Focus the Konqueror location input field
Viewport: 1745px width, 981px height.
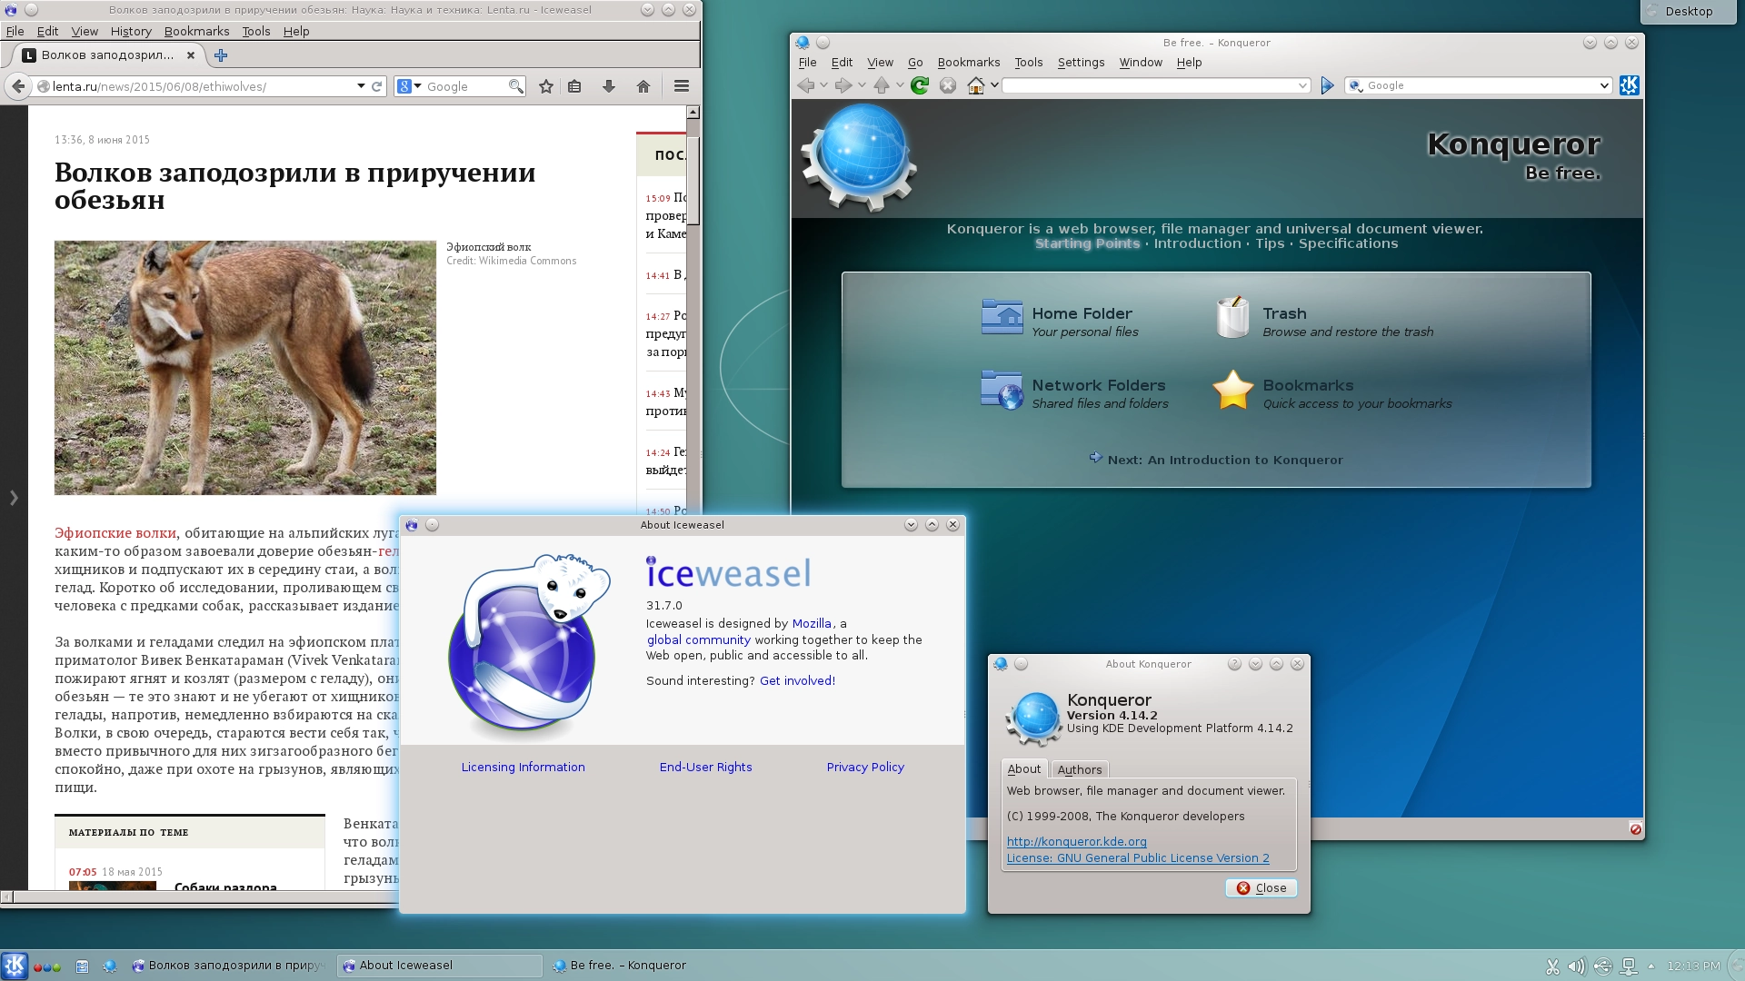tap(1149, 85)
